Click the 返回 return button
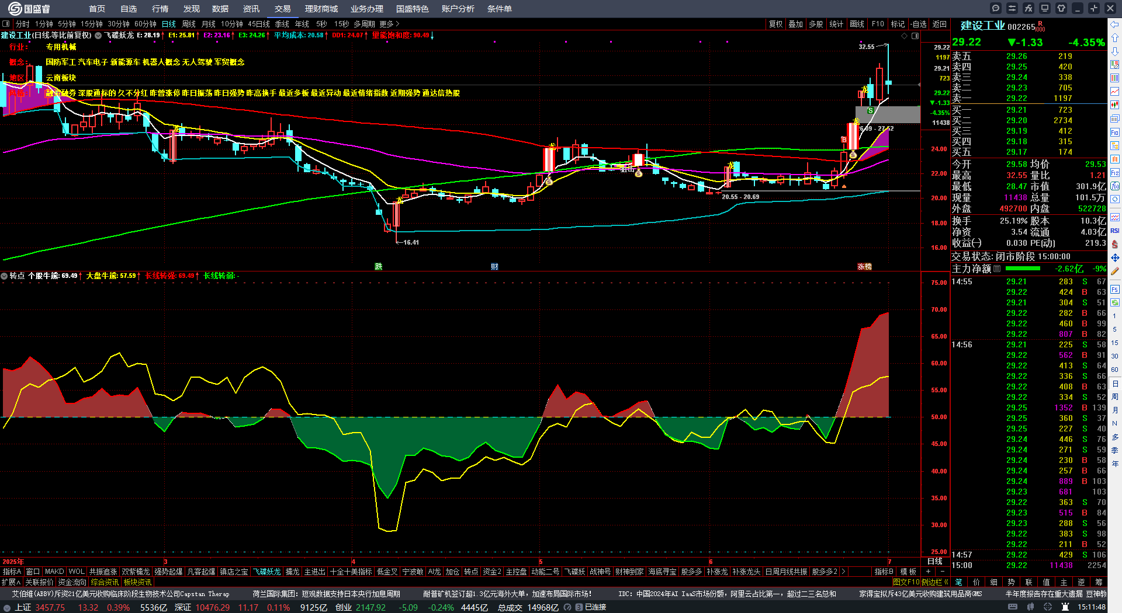1122x613 pixels. [940, 24]
